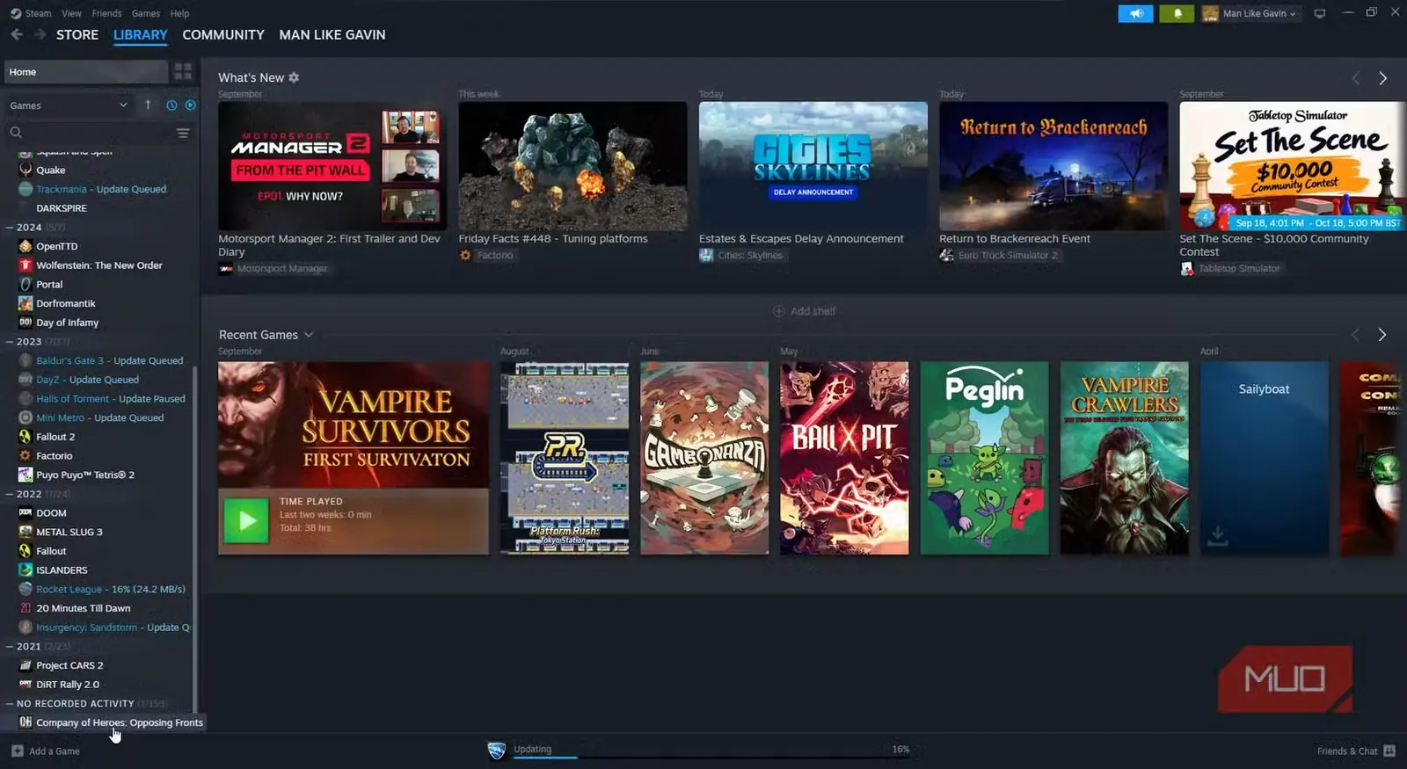This screenshot has height=769, width=1407.
Task: Open the library collections grid view
Action: [183, 71]
